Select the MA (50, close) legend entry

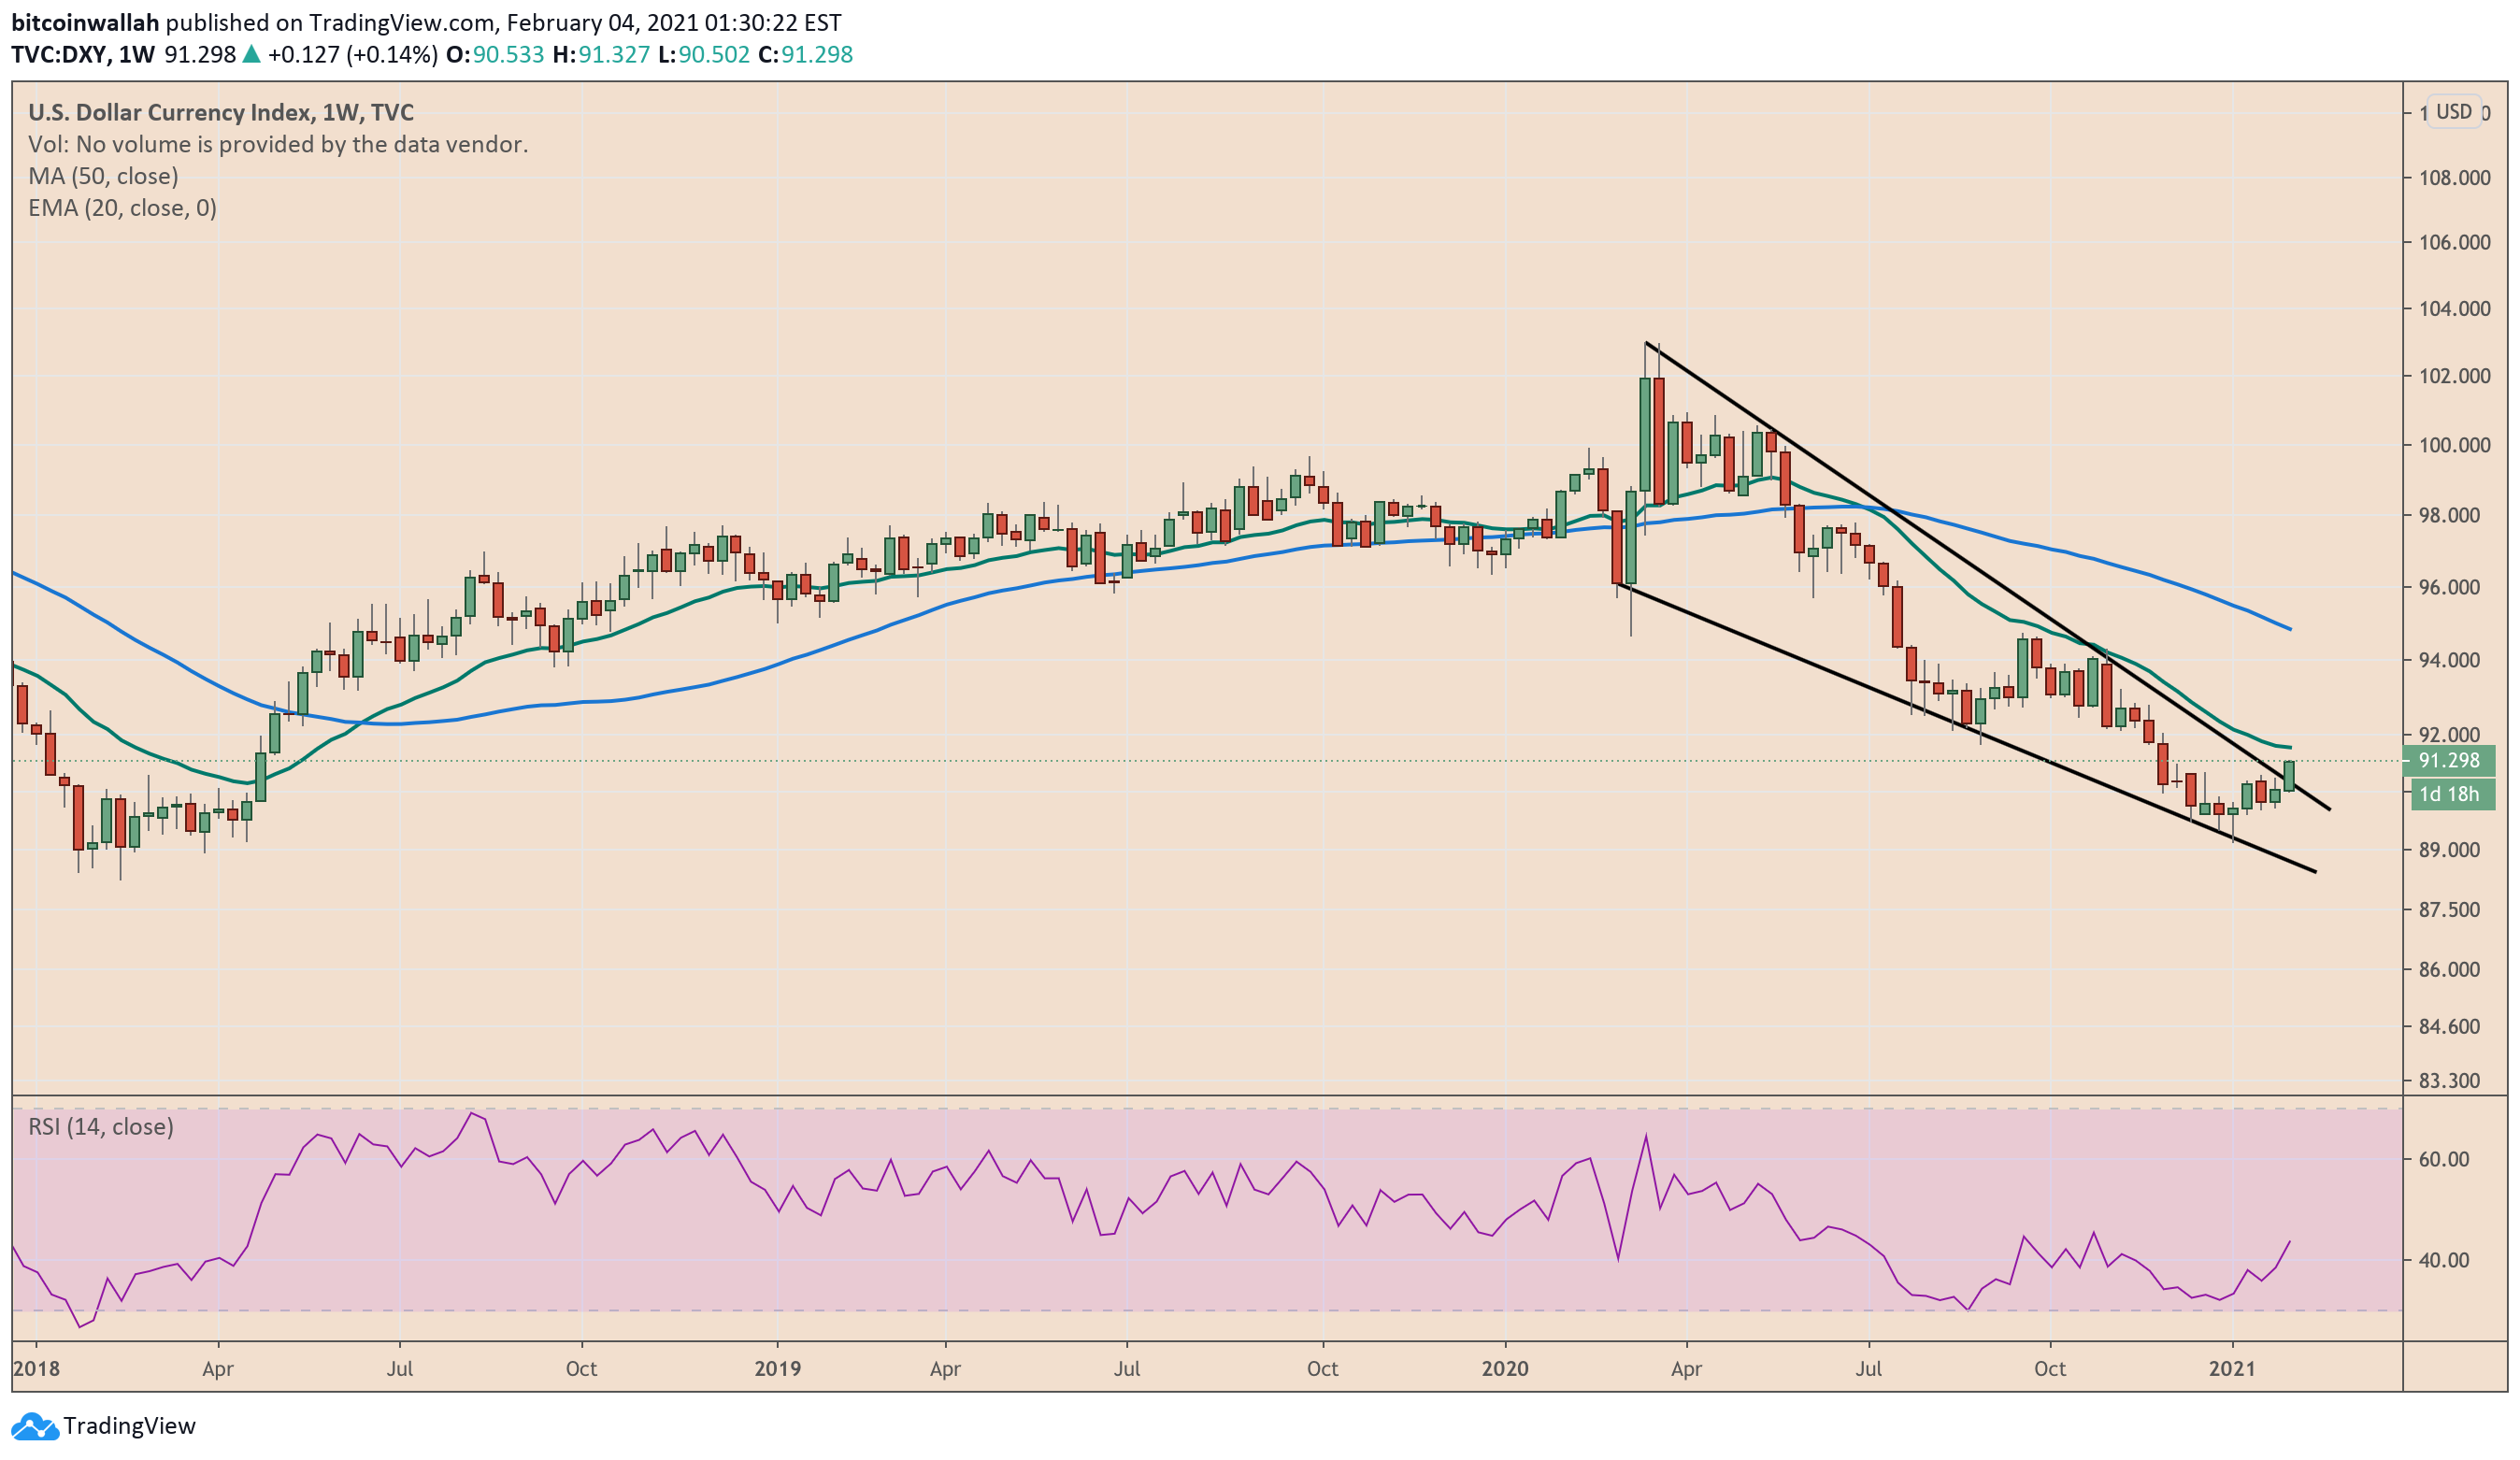pos(103,177)
